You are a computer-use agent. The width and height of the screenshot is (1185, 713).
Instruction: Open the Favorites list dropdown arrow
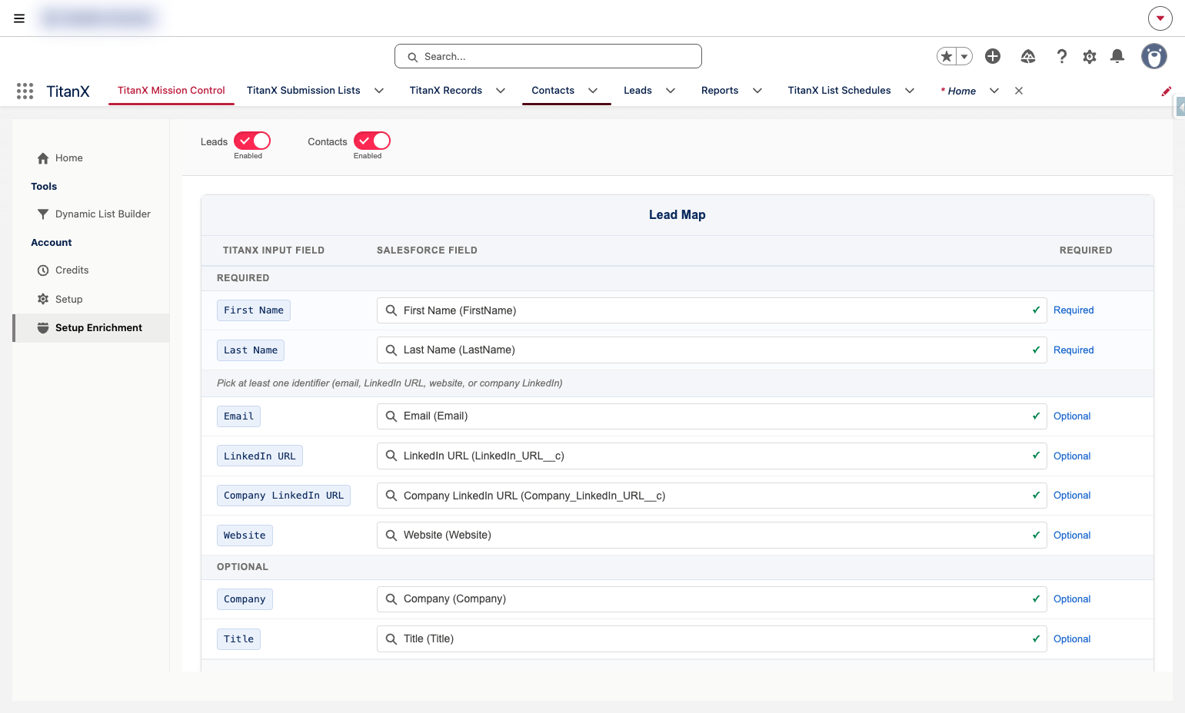964,56
